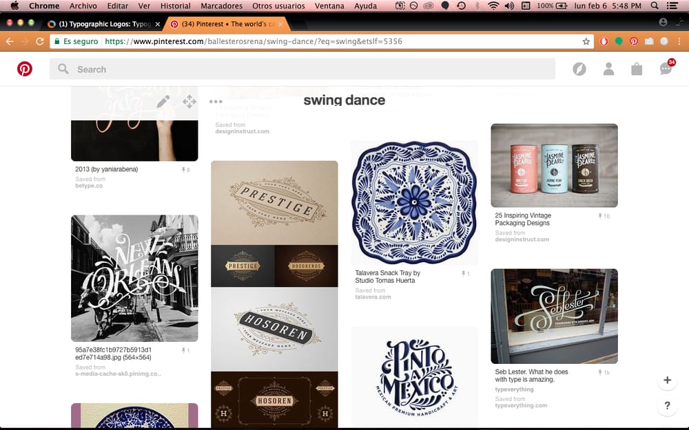The height and width of the screenshot is (430, 689).
Task: Open the Pinto Mexico logo pin
Action: [x=414, y=377]
